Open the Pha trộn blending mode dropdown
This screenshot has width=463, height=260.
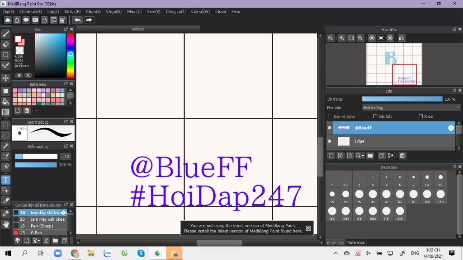(411, 107)
